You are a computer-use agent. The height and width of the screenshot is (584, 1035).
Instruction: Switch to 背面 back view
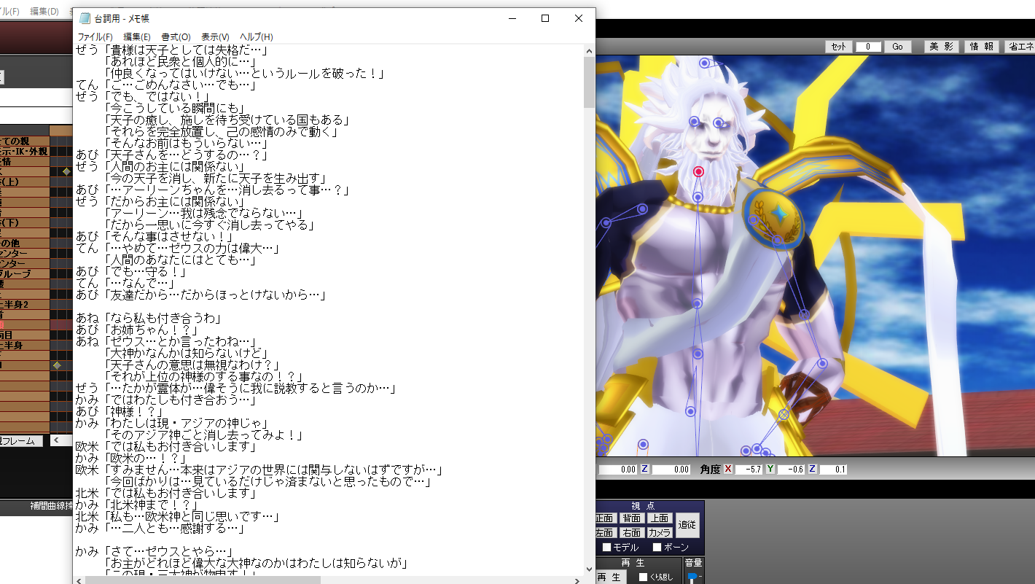pos(631,518)
